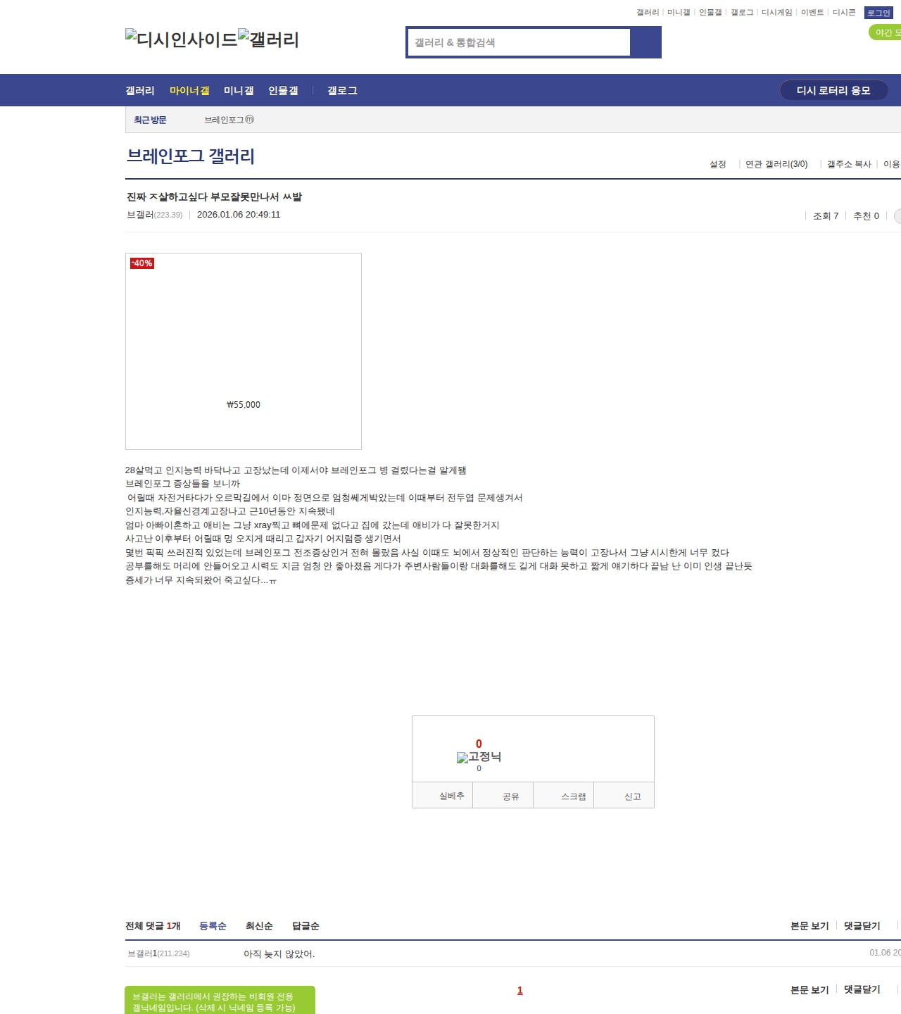Click the red 0 recommend count
Image resolution: width=901 pixels, height=1014 pixels.
click(479, 744)
